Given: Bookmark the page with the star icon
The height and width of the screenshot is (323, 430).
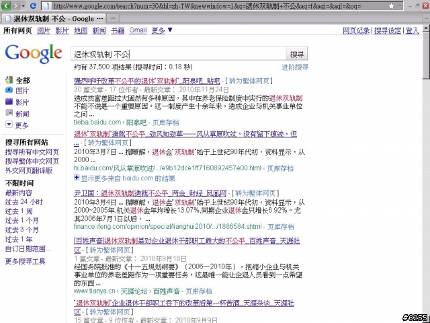Looking at the screenshot, I should coord(391,6).
